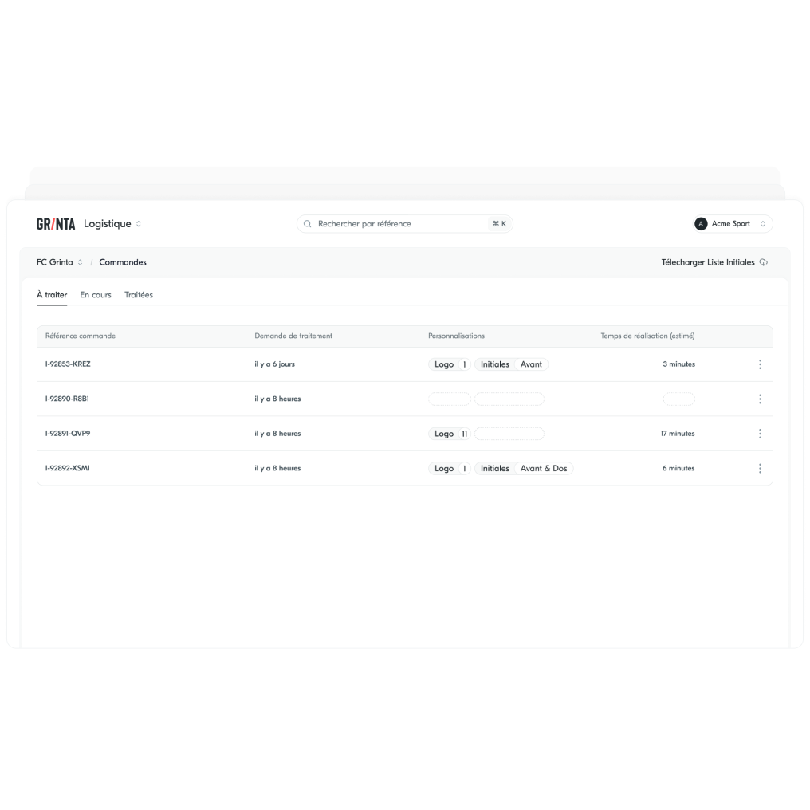Viewport: 810px width, 810px height.
Task: Open row menu for I-92891-QVP9
Action: tap(760, 434)
